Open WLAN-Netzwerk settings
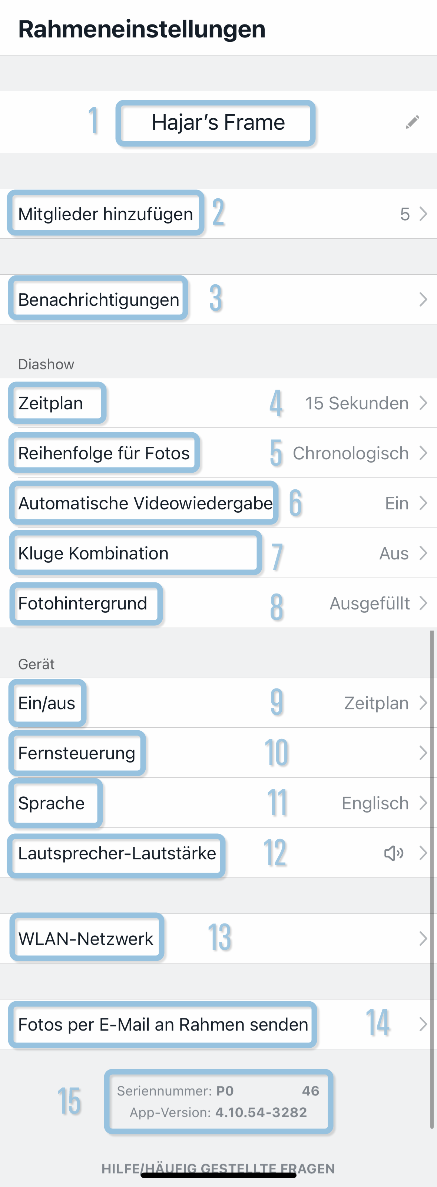 click(218, 939)
